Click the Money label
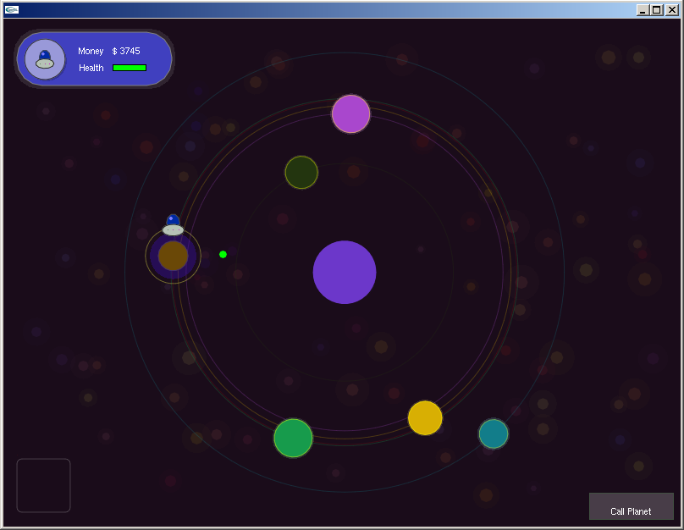684x530 pixels. [x=91, y=51]
